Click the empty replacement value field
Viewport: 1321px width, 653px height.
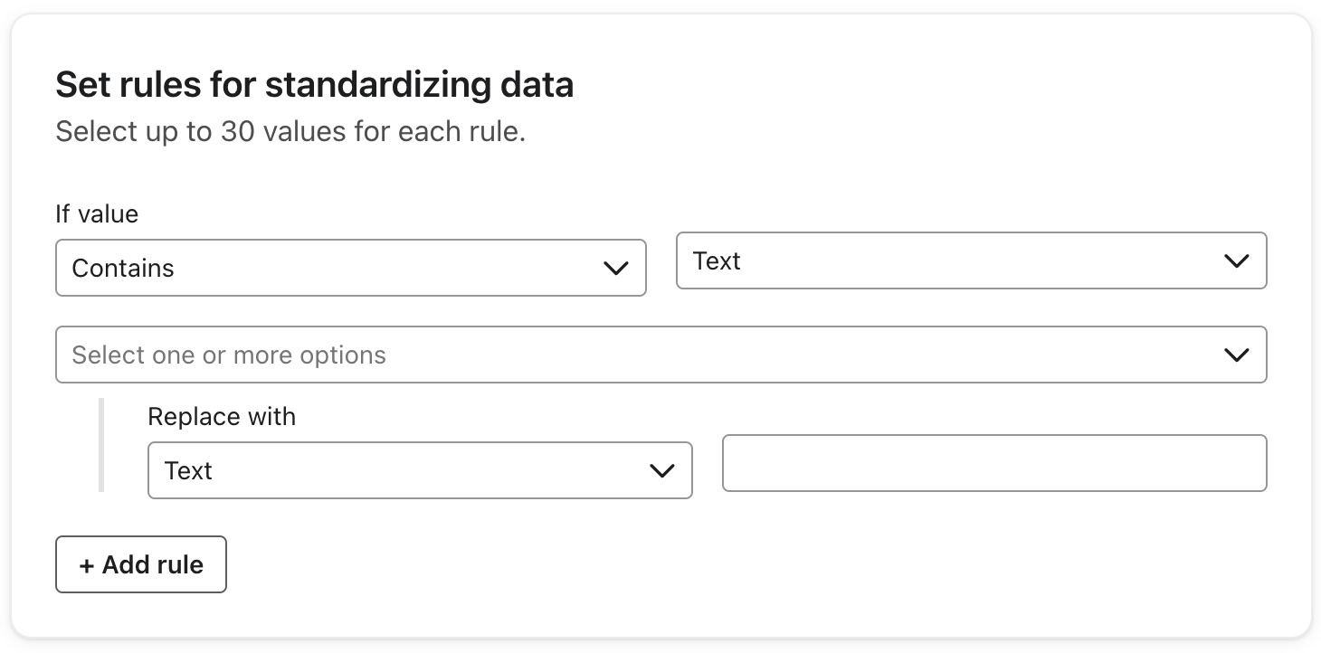[x=993, y=463]
